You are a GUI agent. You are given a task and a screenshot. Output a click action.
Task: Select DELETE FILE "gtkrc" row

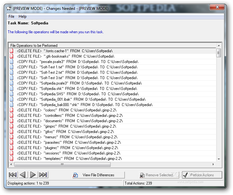coord(112,132)
